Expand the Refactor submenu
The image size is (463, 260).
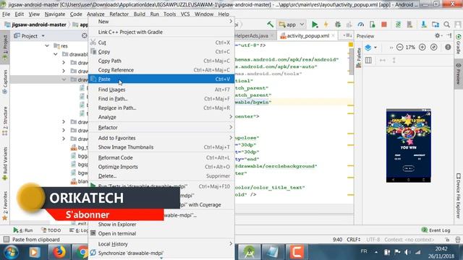[161, 127]
